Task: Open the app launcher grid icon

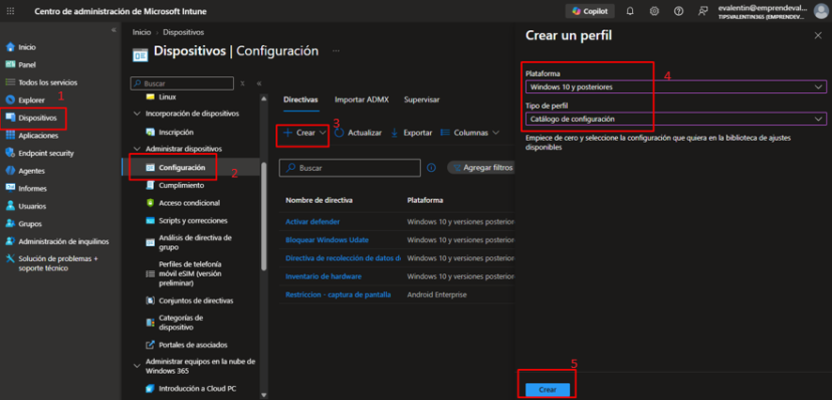Action: (10, 11)
